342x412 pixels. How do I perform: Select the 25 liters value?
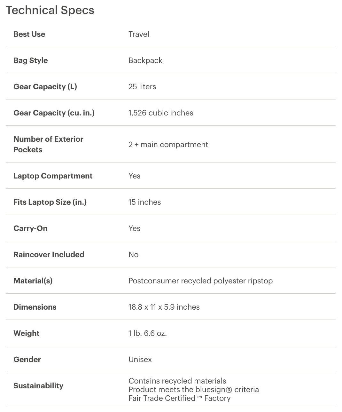(x=142, y=87)
